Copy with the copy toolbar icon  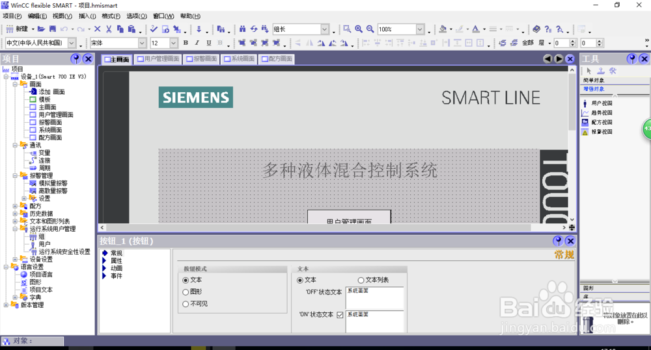[120, 29]
